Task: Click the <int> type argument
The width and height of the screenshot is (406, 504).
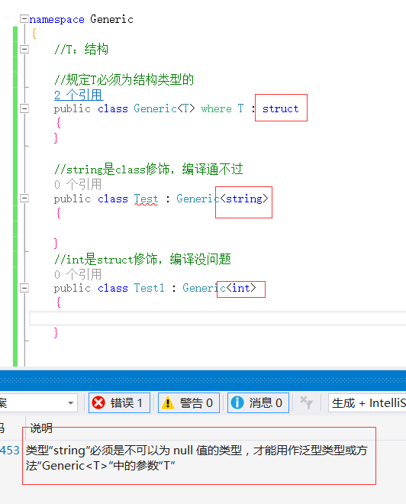Action: [x=241, y=288]
